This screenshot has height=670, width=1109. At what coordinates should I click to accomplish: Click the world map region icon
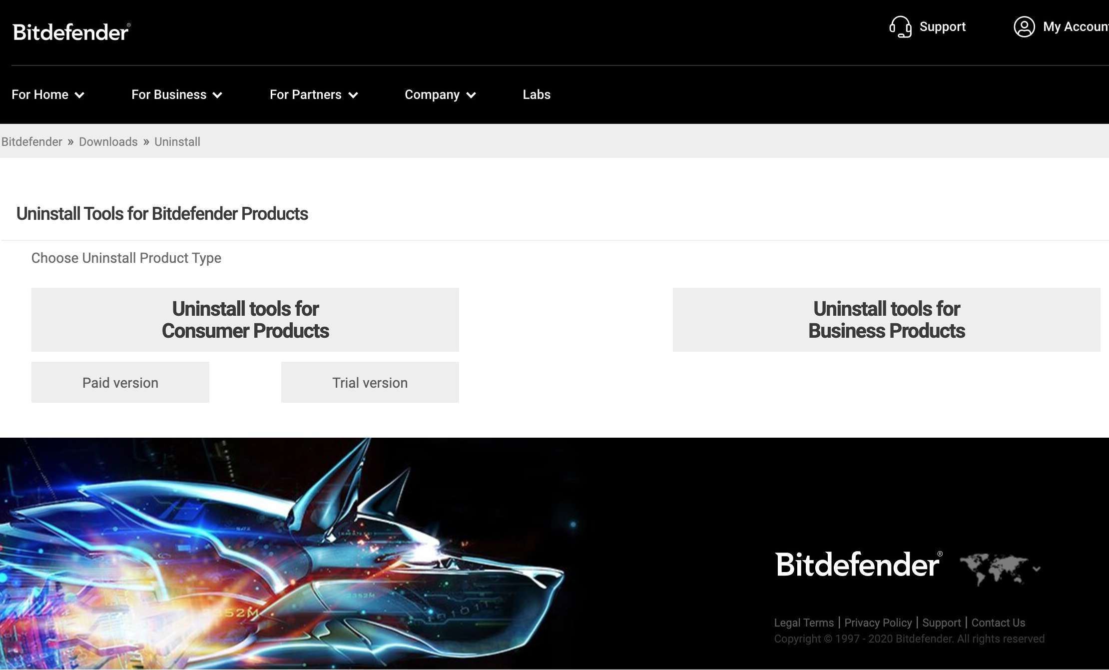click(x=994, y=569)
